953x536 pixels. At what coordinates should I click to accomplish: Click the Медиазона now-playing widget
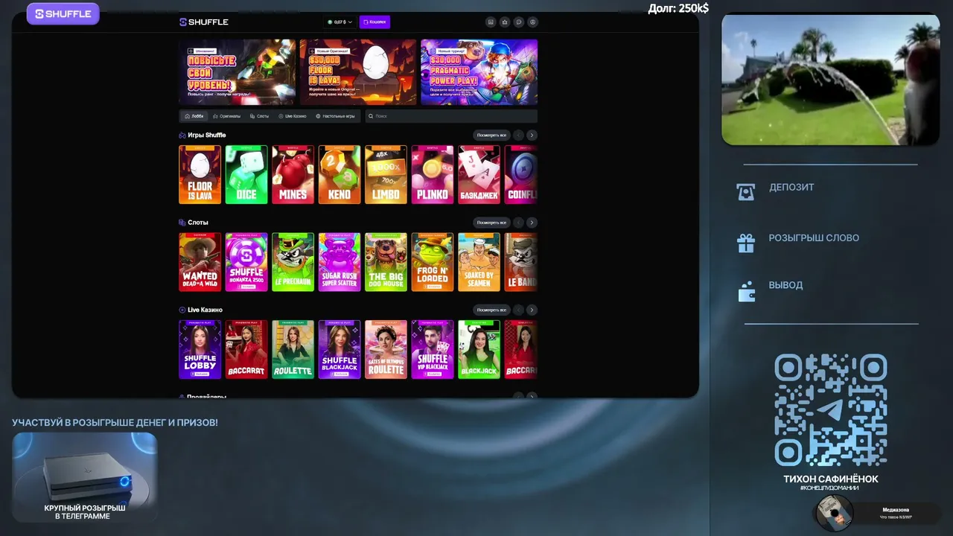tap(876, 513)
